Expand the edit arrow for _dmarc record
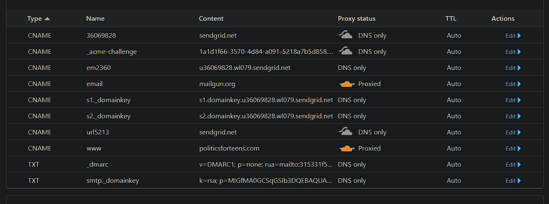The width and height of the screenshot is (549, 204). (x=519, y=165)
